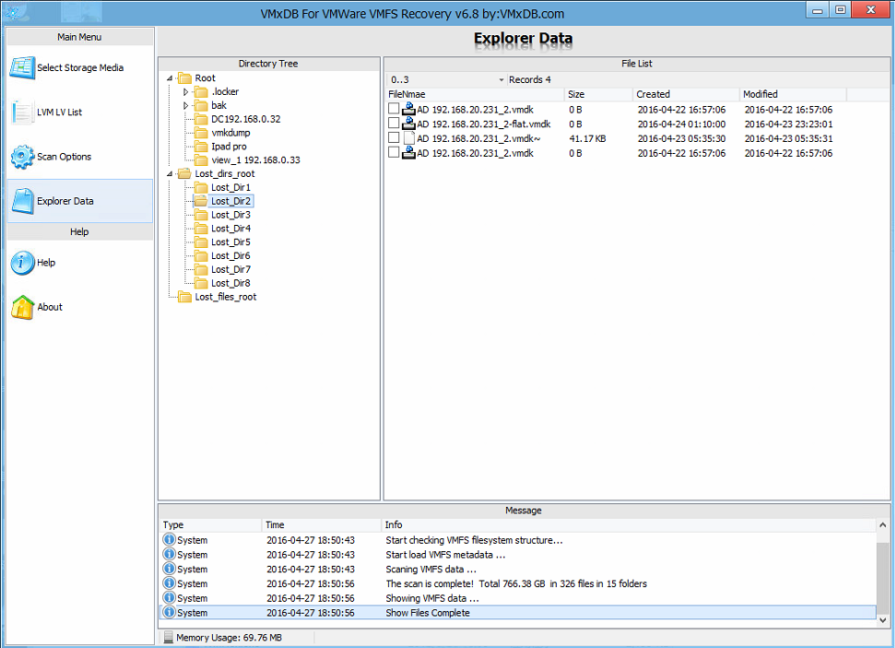Open Select Storage Media icon
Image resolution: width=895 pixels, height=648 pixels.
click(22, 68)
